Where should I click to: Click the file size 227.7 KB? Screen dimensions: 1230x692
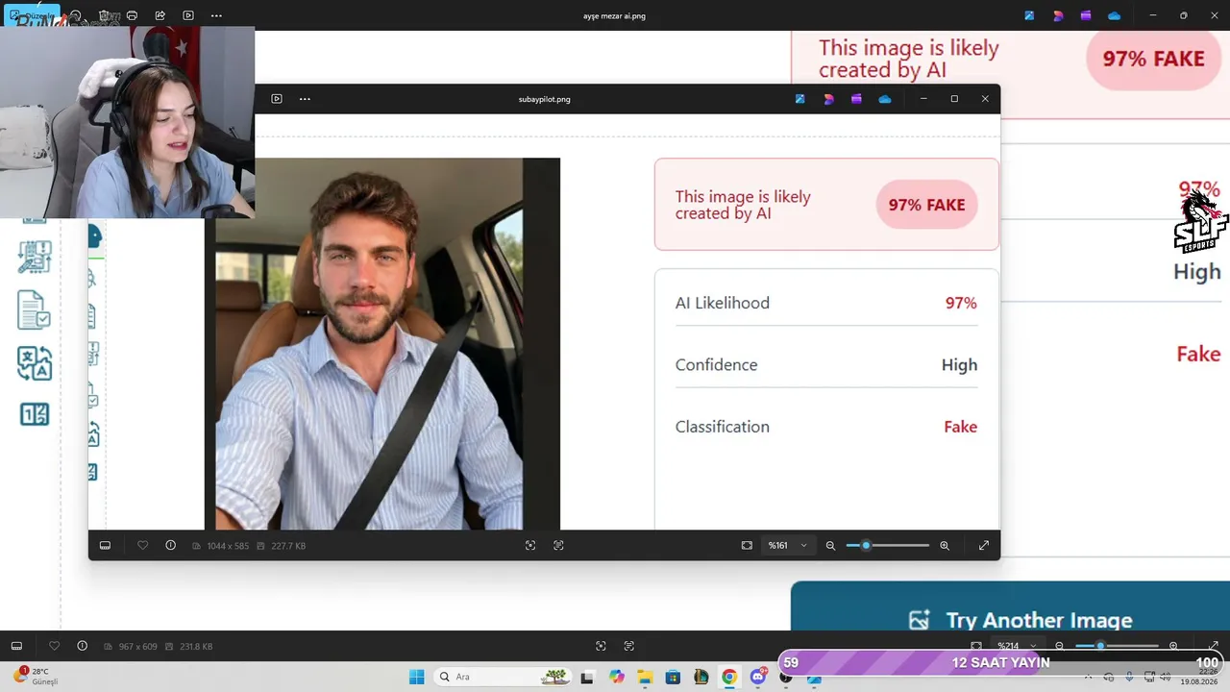pos(288,546)
